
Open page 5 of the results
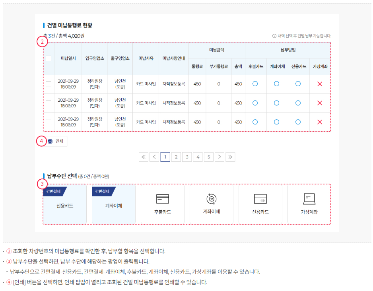(208, 157)
